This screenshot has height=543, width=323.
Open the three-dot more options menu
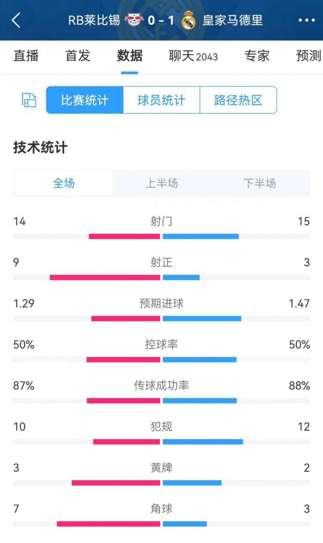coord(307,20)
